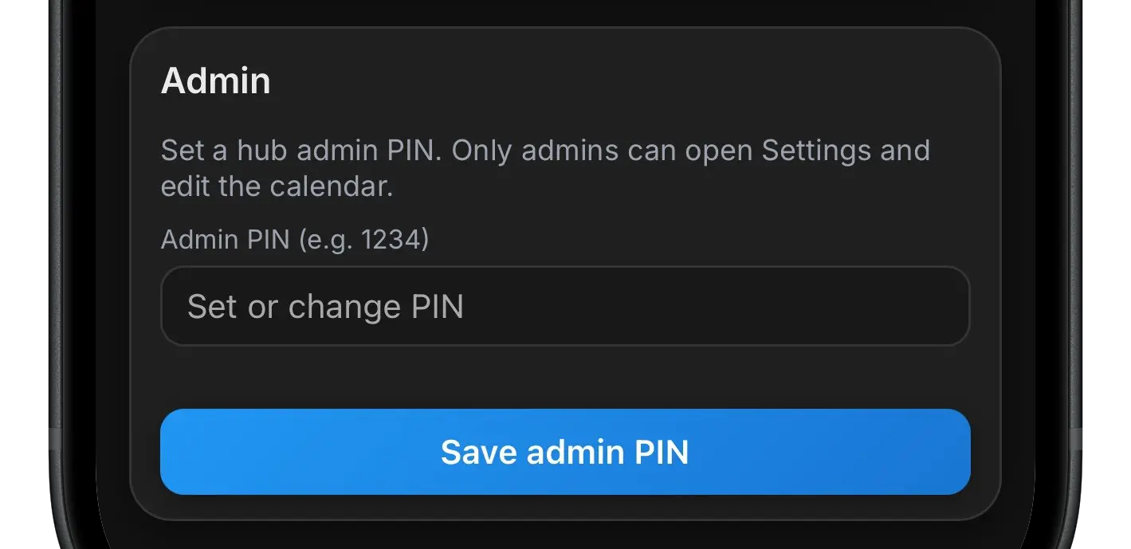The height and width of the screenshot is (549, 1131).
Task: Click the Admin PIN (e.g. 1234) label
Action: click(294, 239)
